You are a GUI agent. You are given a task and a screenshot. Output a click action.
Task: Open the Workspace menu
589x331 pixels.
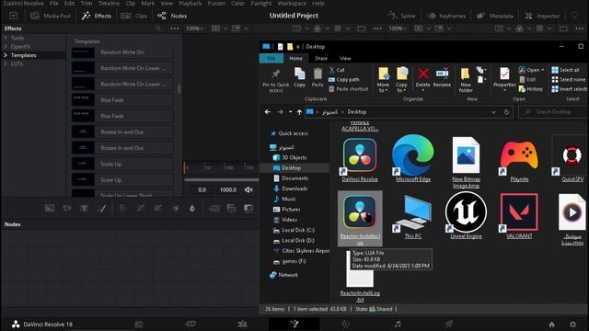coord(292,4)
